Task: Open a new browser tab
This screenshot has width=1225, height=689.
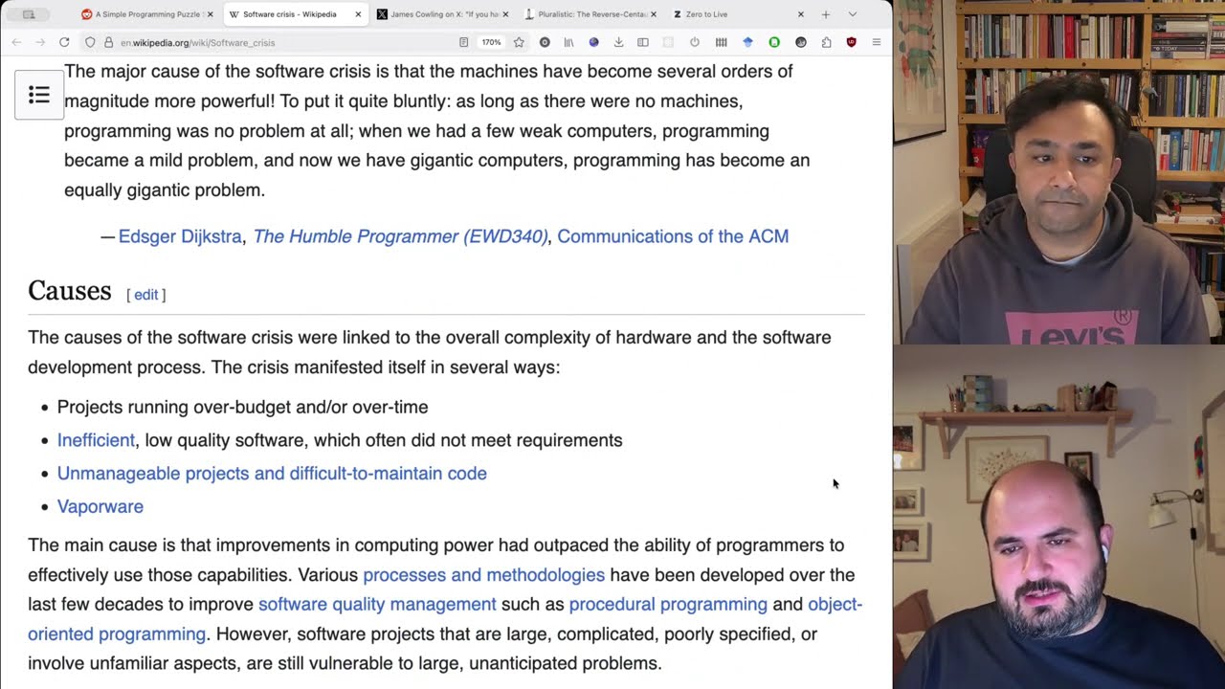Action: (826, 14)
